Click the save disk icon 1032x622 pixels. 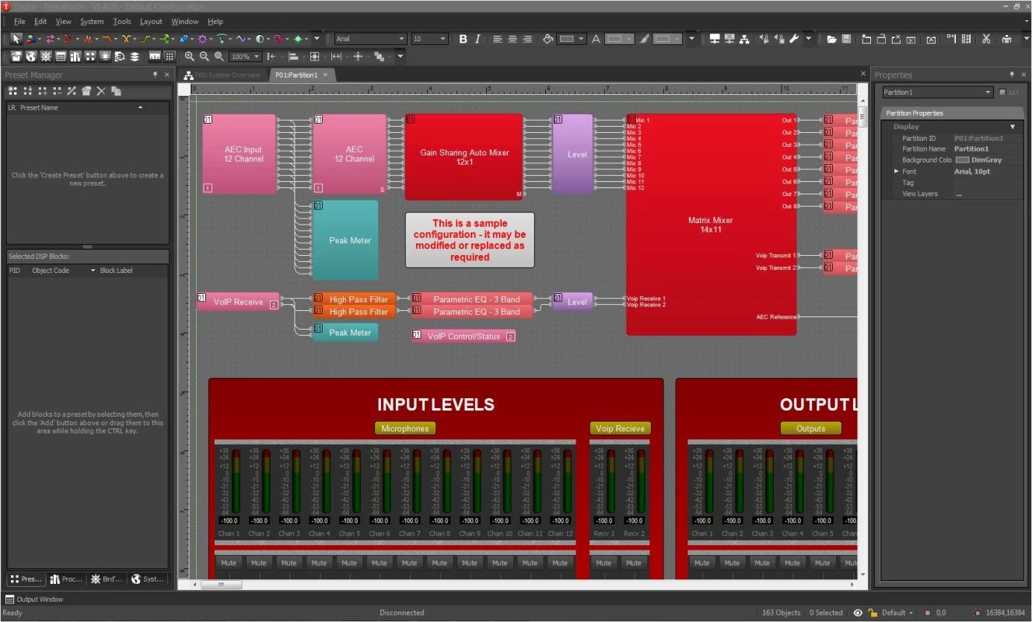pos(848,39)
